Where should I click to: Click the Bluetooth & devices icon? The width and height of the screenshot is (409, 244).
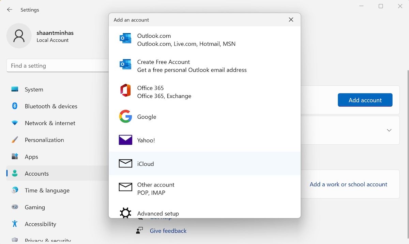pyautogui.click(x=15, y=106)
